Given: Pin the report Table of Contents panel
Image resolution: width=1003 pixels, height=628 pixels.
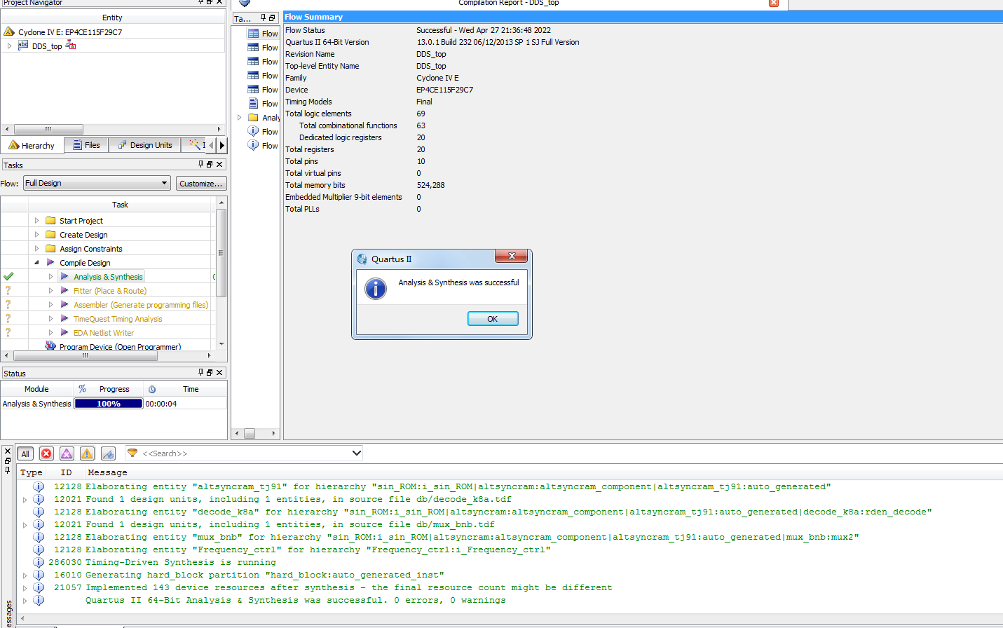Looking at the screenshot, I should 264,18.
